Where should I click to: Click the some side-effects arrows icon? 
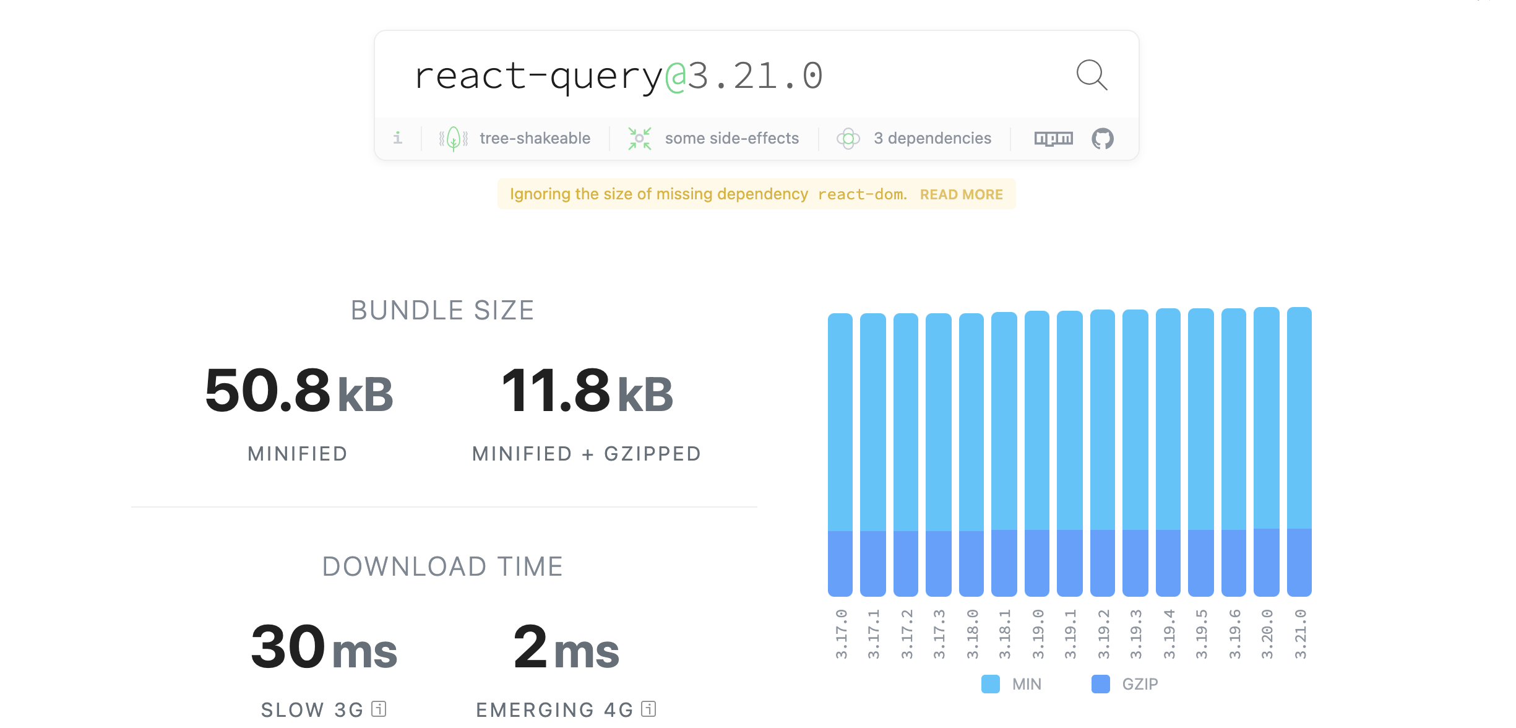pos(640,138)
